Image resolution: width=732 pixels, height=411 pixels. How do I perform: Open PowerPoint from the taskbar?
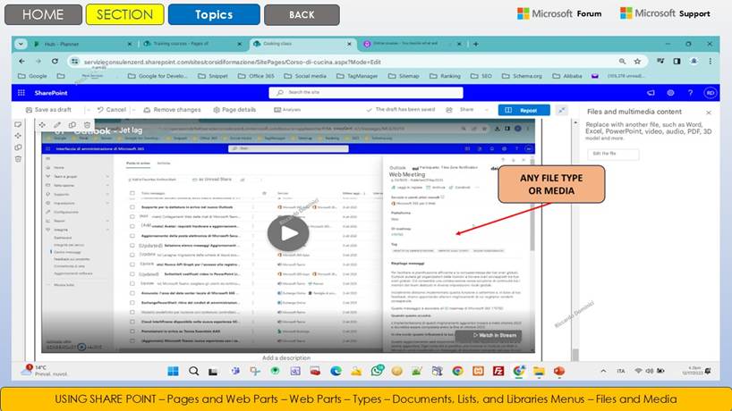pyautogui.click(x=559, y=371)
